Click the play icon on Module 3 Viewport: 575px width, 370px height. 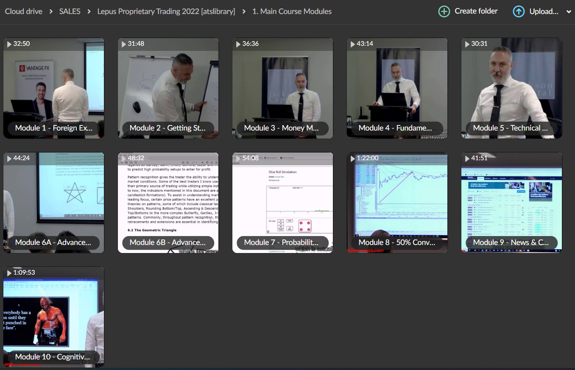coord(238,43)
